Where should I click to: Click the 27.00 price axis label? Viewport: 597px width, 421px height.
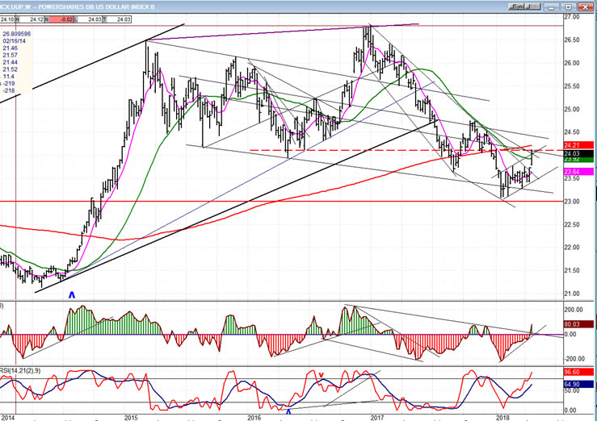(x=573, y=17)
